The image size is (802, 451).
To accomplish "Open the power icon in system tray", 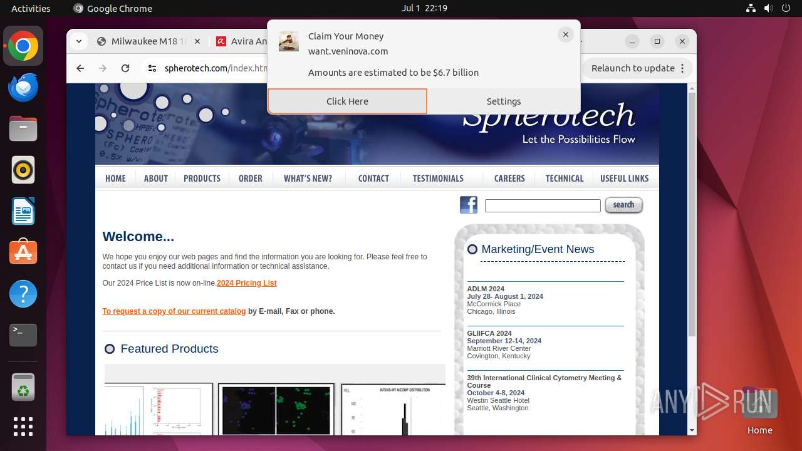I will (786, 8).
